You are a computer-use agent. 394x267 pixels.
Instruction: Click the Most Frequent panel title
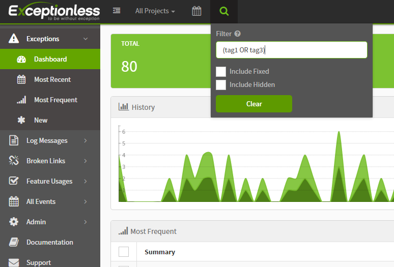pyautogui.click(x=154, y=231)
